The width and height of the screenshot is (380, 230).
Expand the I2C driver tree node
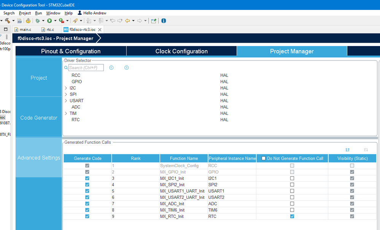click(x=66, y=88)
